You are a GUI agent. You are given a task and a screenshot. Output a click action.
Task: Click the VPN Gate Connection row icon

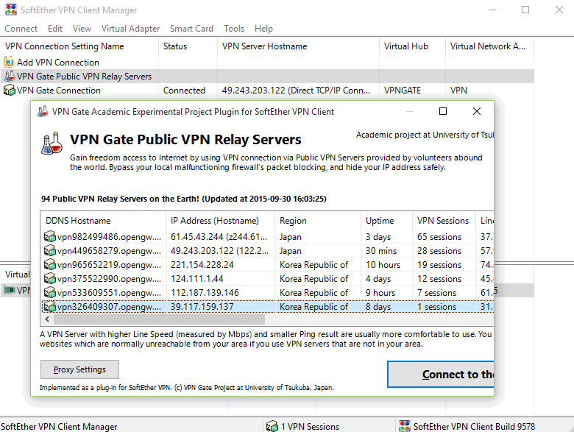pyautogui.click(x=9, y=90)
